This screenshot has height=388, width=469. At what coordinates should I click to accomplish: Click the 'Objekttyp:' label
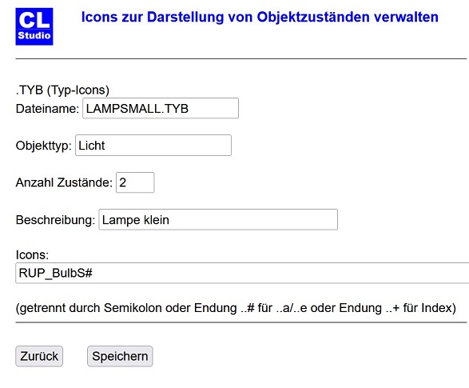(x=44, y=146)
